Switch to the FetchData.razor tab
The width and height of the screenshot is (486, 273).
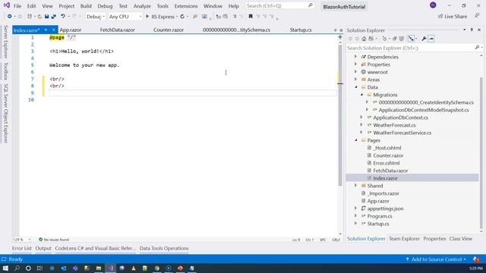click(x=118, y=30)
